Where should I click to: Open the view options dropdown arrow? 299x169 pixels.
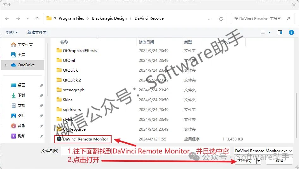click(269, 32)
